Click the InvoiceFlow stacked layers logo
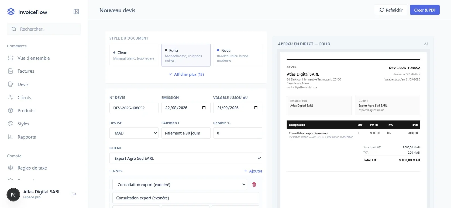451x208 pixels. coord(11,12)
